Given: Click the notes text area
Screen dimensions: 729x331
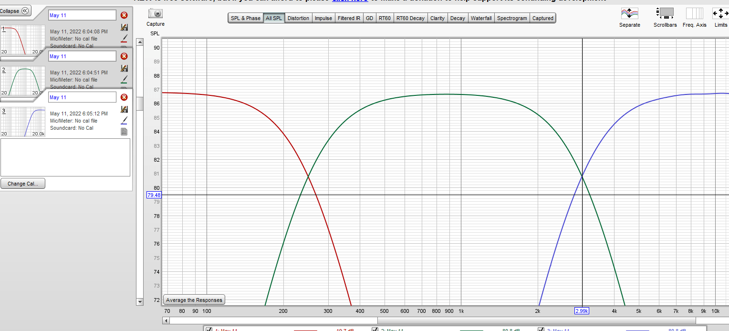Looking at the screenshot, I should point(65,157).
